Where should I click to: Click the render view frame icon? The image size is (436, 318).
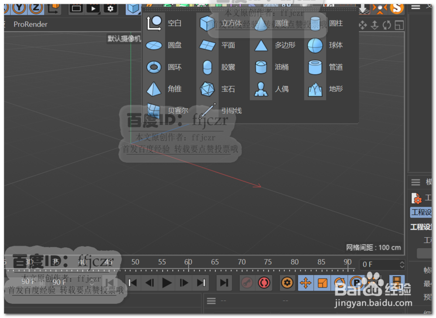[76, 8]
